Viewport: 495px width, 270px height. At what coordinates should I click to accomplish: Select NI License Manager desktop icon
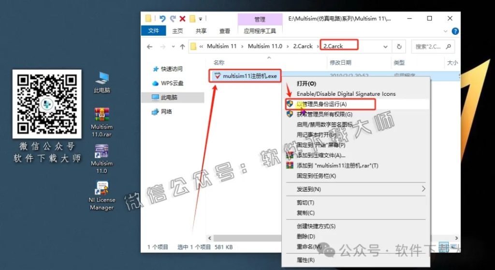(102, 195)
